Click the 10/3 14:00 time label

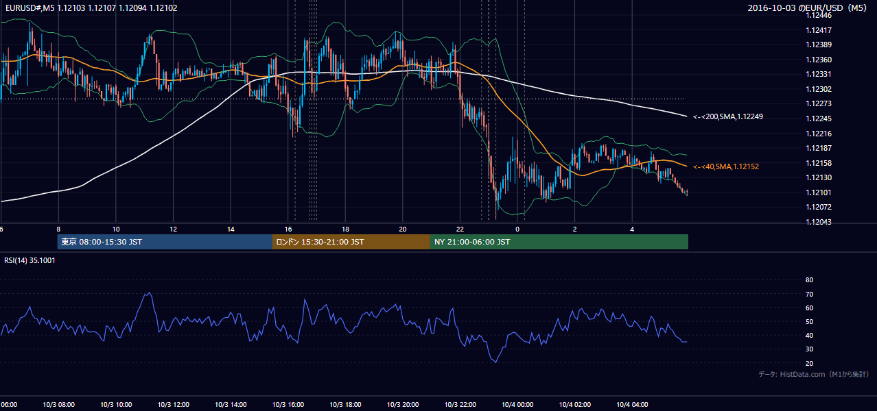click(x=231, y=405)
